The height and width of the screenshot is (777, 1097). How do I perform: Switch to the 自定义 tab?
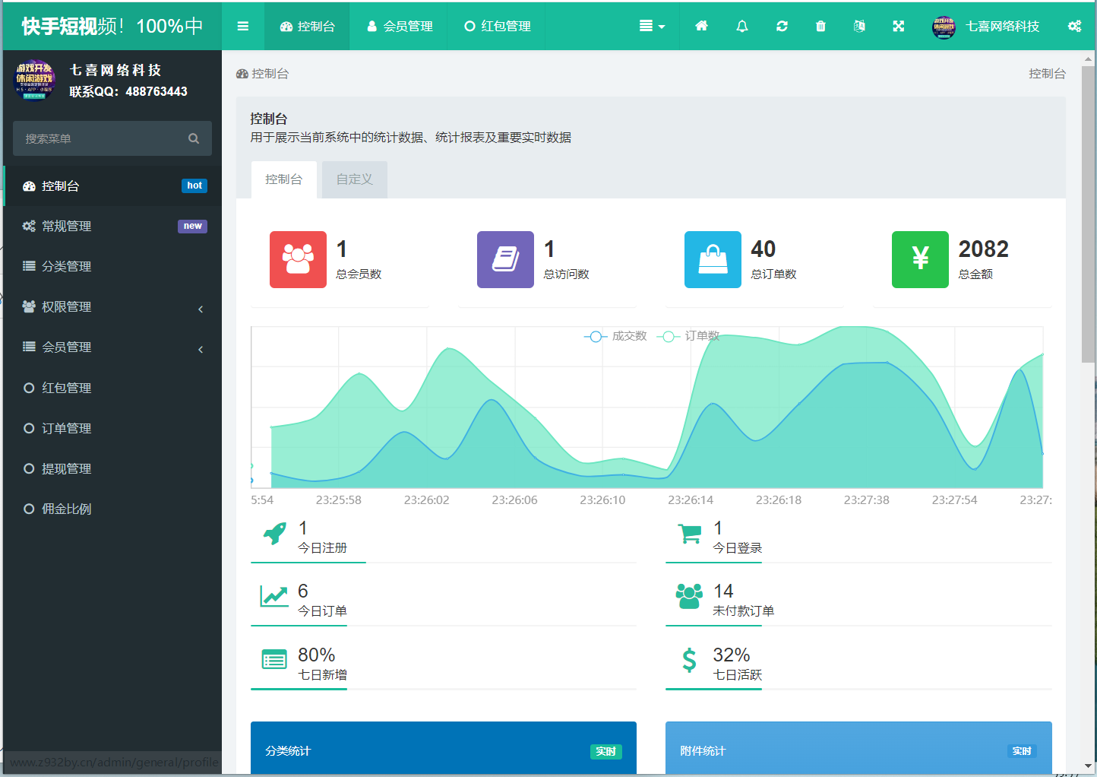[x=354, y=179]
